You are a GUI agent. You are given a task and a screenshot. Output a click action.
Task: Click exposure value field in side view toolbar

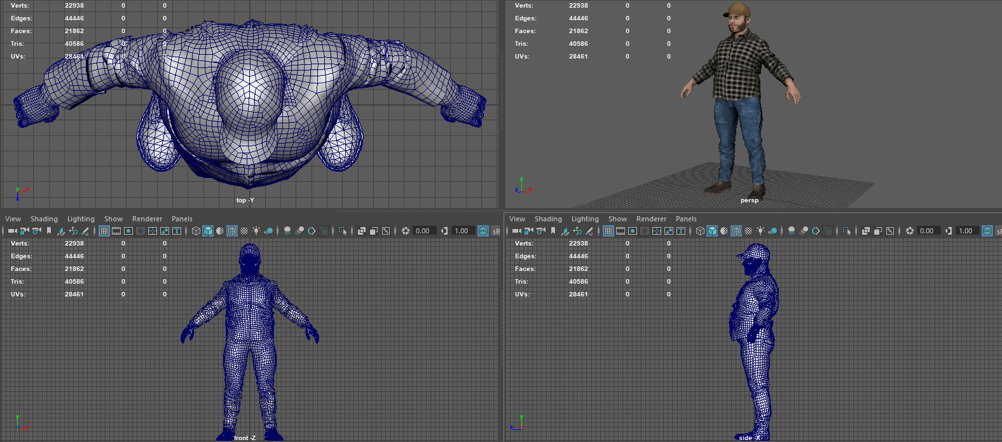click(927, 231)
